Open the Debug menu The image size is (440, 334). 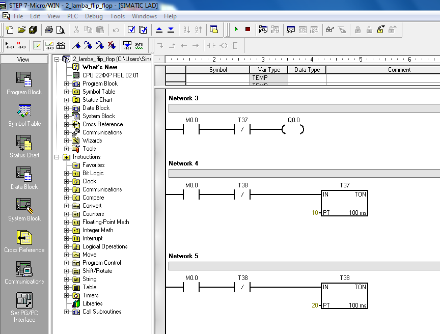point(94,16)
